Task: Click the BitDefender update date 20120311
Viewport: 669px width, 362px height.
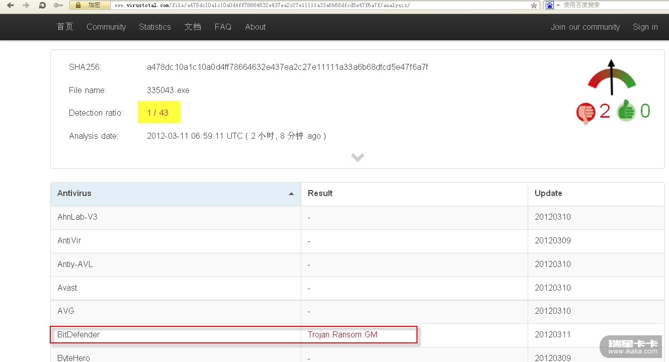Action: tap(553, 334)
